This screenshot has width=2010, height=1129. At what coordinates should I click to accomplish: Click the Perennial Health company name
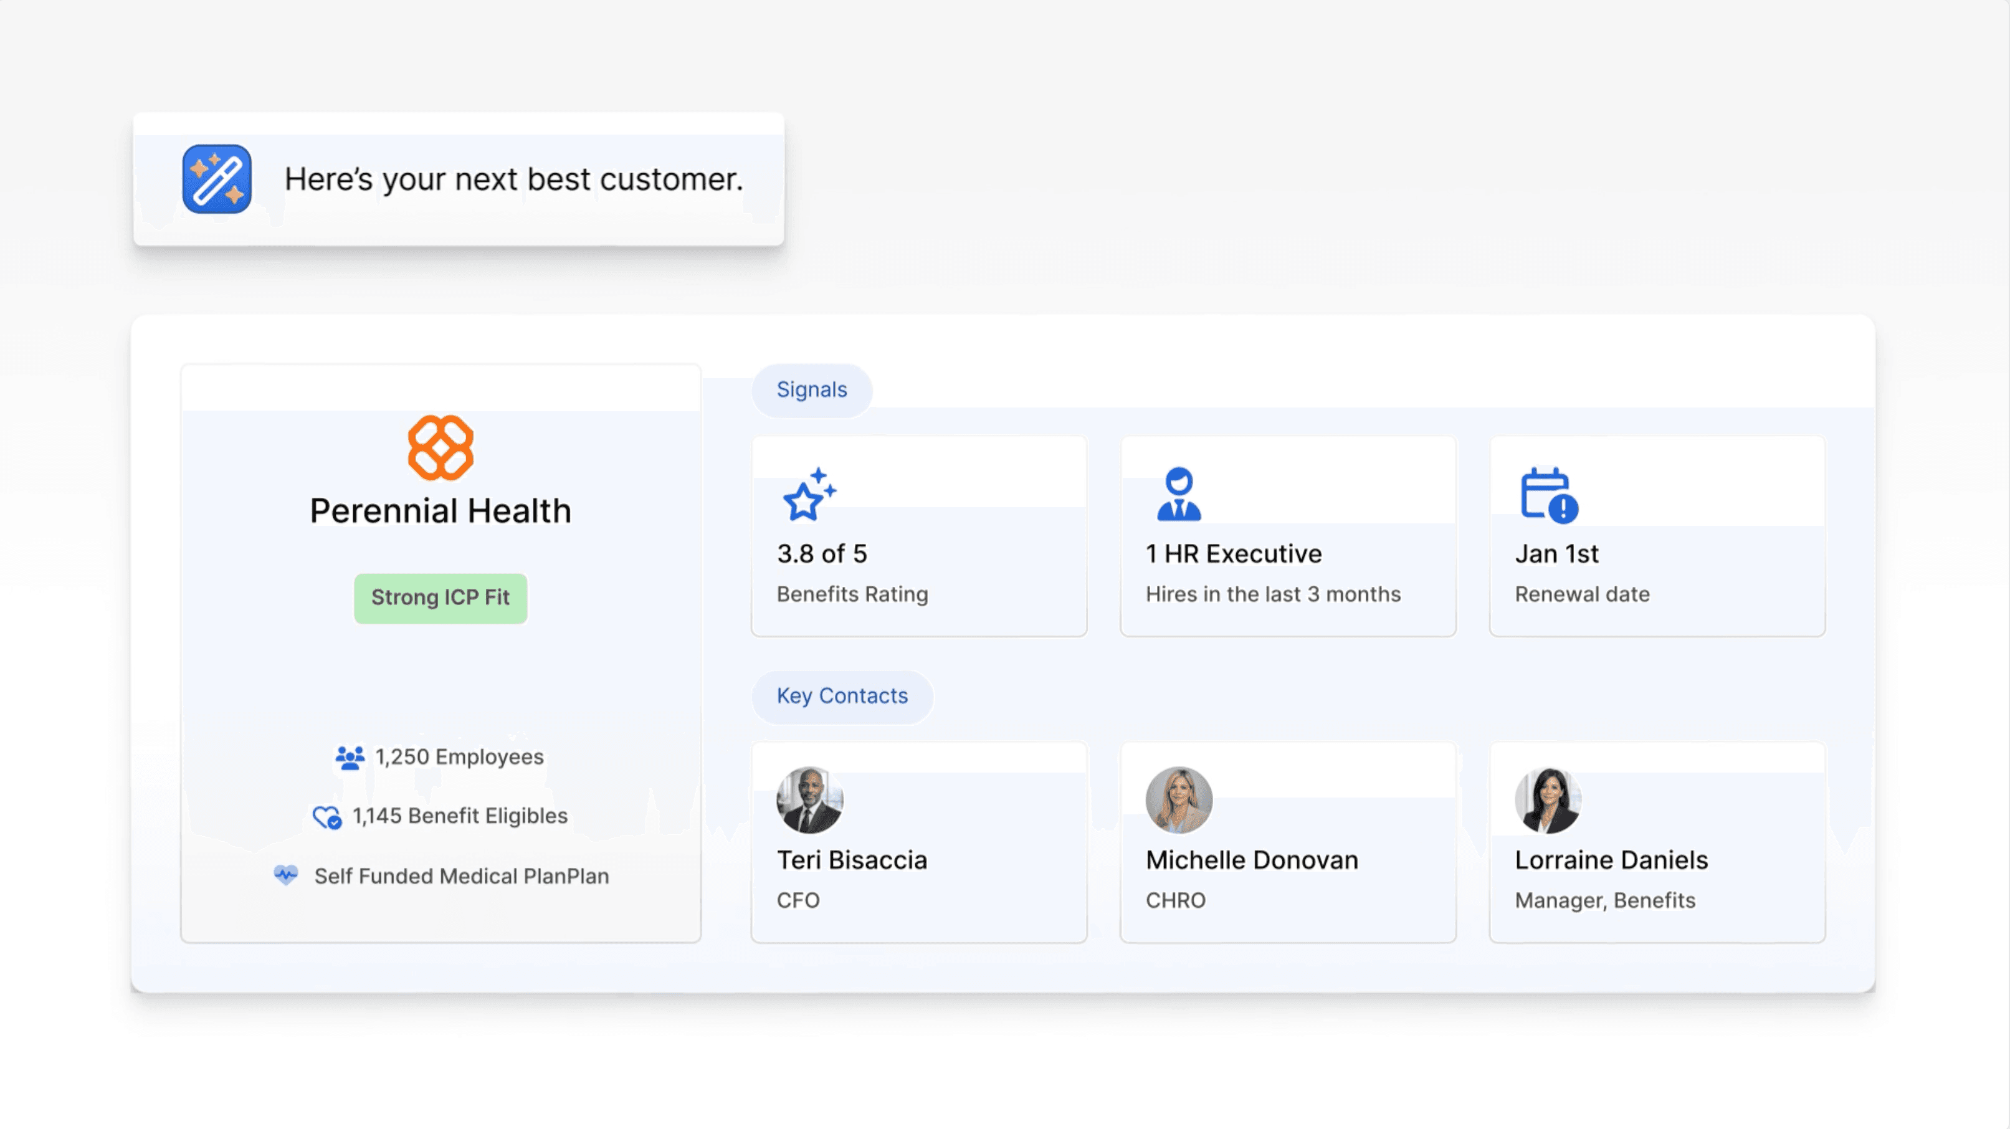coord(441,511)
